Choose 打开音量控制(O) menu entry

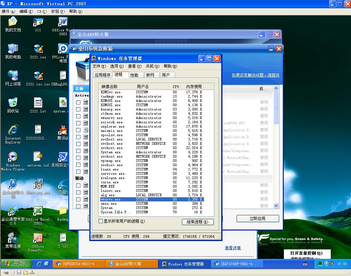click(306, 253)
